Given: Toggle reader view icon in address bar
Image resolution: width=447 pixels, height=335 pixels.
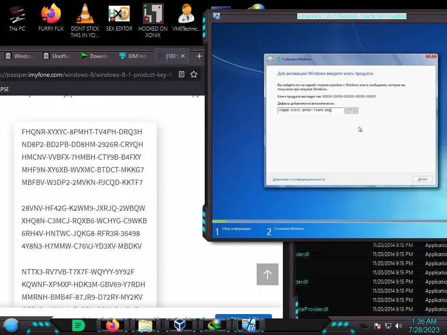Looking at the screenshot, I should 182,74.
